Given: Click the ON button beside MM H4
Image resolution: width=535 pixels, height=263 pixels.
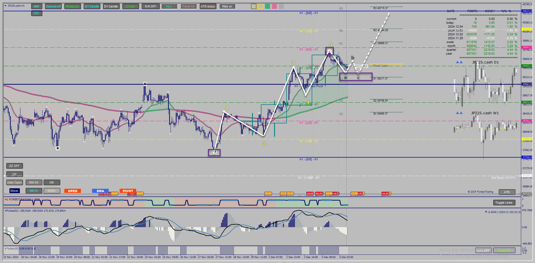Looking at the screenshot, I should pyautogui.click(x=52, y=182).
